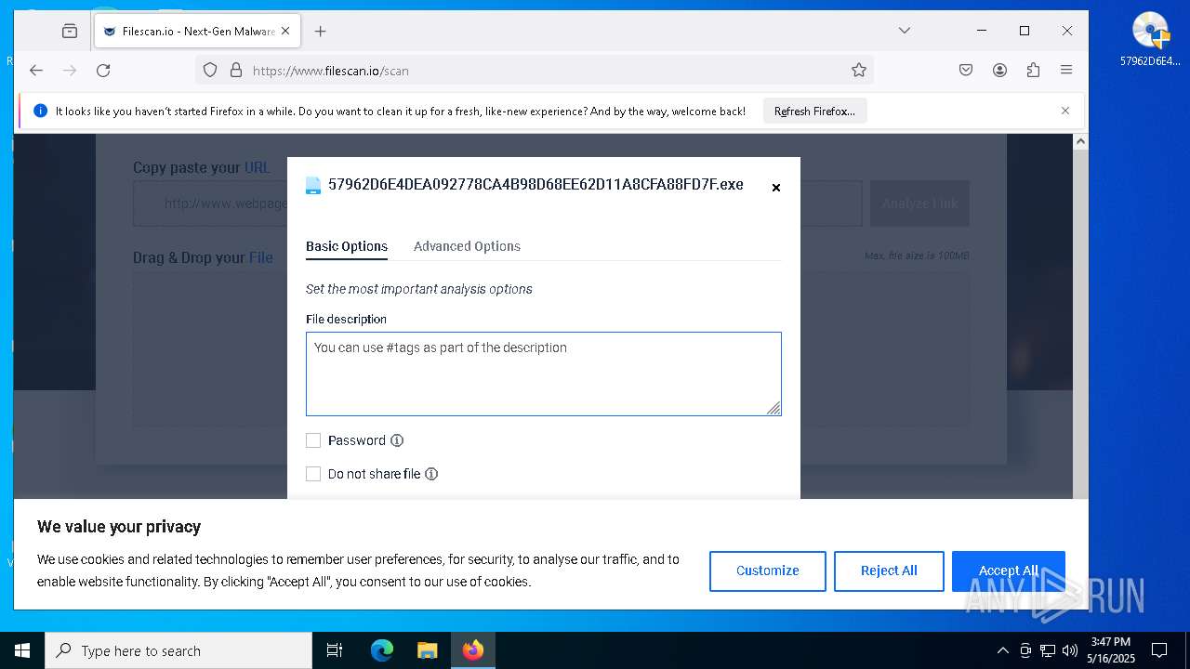Show info about Password option
This screenshot has height=669, width=1190.
[397, 440]
